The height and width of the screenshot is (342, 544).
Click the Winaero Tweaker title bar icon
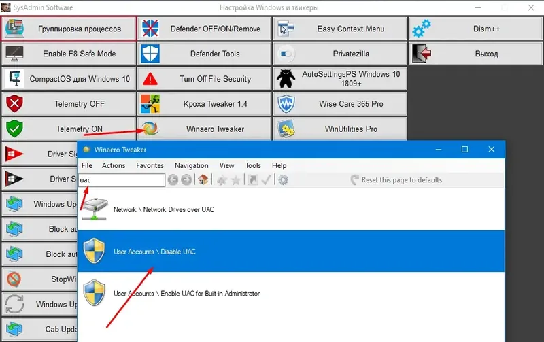[86, 150]
